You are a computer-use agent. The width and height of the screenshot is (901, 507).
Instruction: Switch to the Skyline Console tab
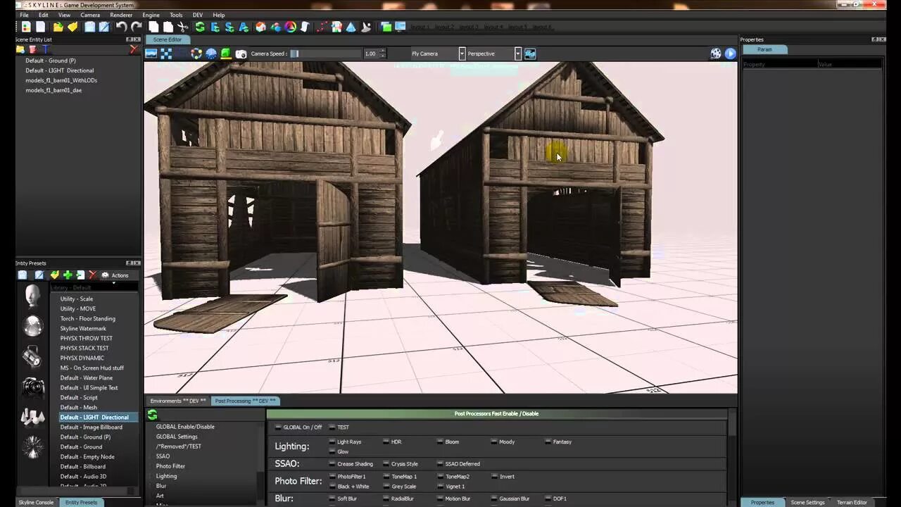(x=36, y=502)
